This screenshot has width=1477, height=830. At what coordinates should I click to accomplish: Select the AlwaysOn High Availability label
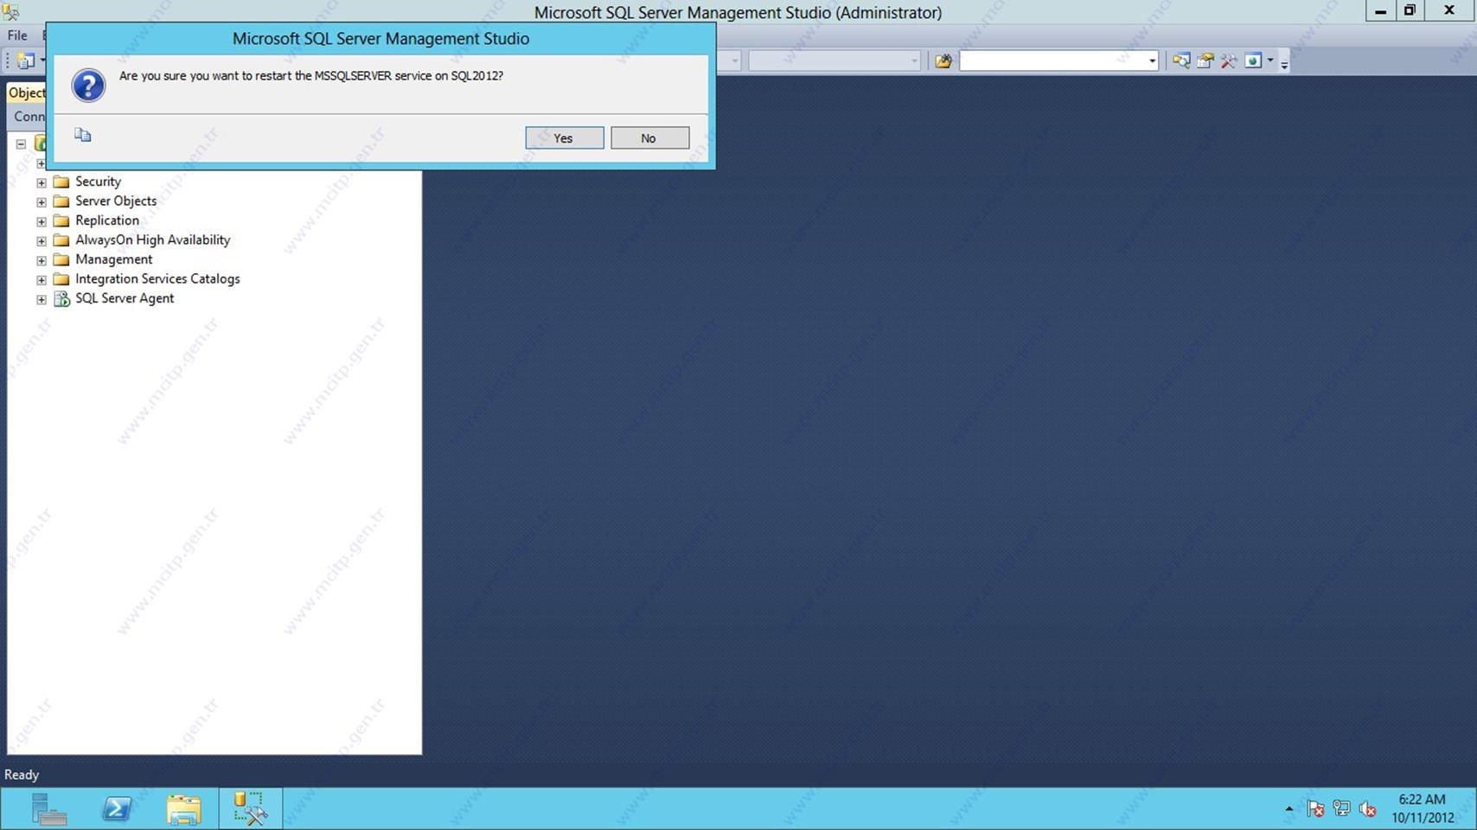click(x=152, y=239)
